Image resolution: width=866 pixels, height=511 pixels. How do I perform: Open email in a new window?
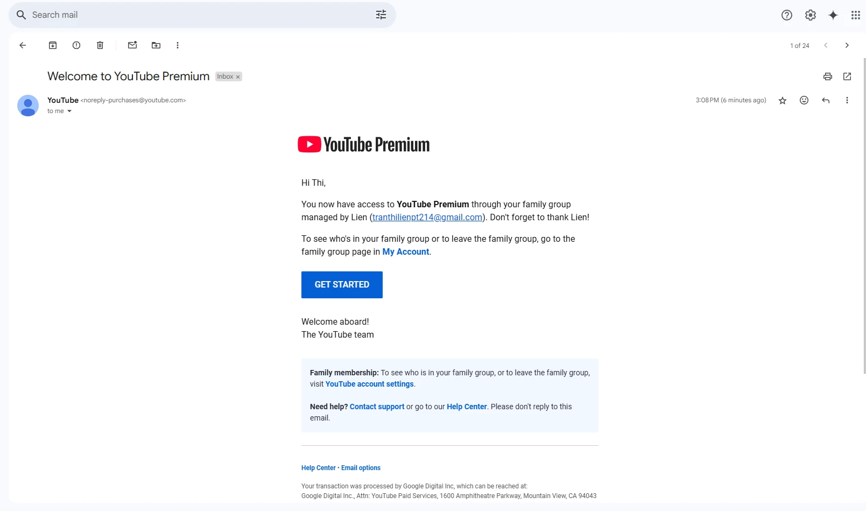click(847, 76)
